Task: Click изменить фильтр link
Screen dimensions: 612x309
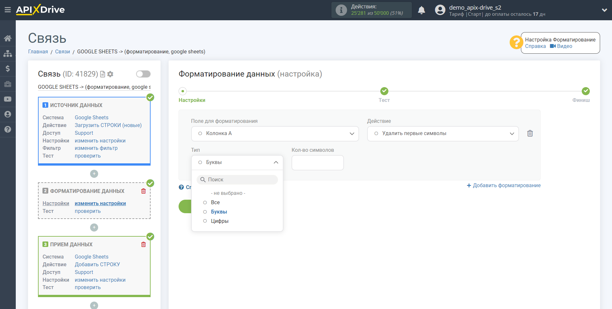Action: coord(96,148)
